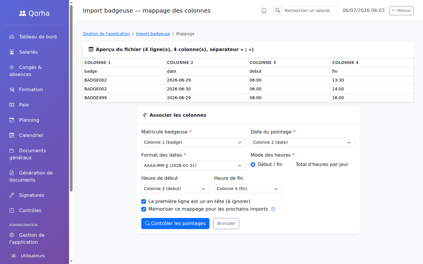Uncheck Mémoriser ce mappage pour les prochains imports

point(144,209)
